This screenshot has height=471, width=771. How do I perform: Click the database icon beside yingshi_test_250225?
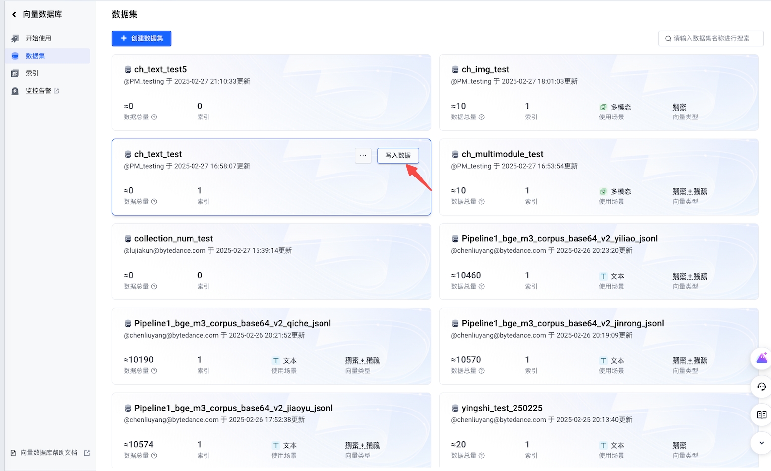[455, 408]
